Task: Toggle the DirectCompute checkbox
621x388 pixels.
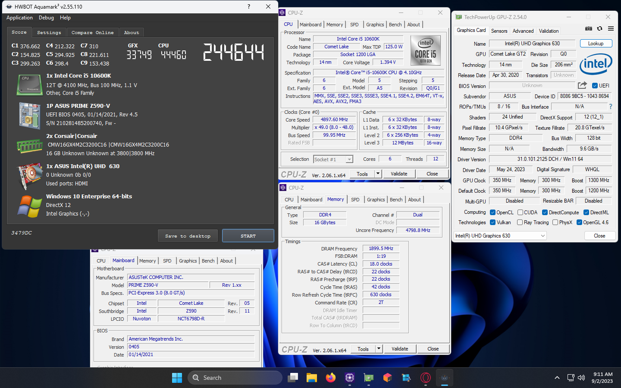Action: coord(545,212)
